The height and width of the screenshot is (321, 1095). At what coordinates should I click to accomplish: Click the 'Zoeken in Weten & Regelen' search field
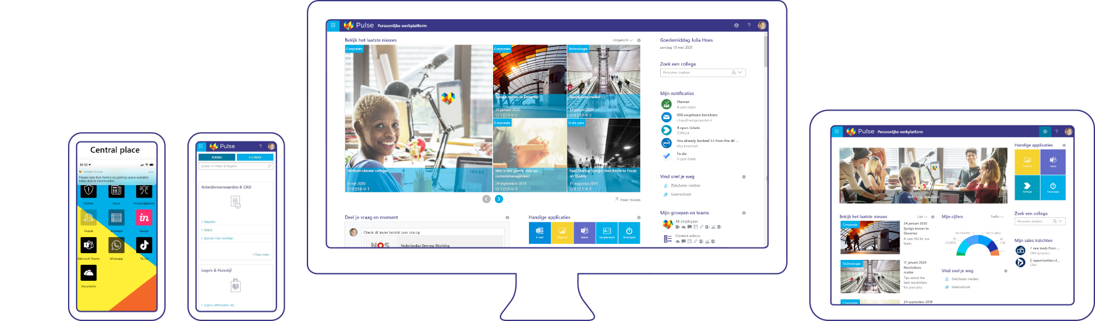[233, 166]
